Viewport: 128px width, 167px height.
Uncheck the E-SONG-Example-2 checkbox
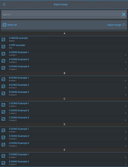(x=3, y=163)
